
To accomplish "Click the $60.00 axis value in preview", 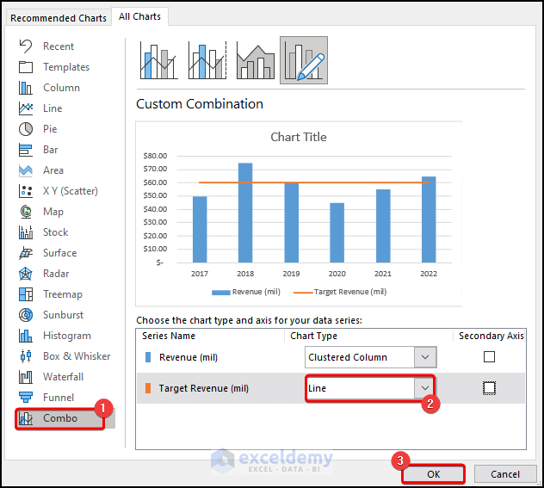I will 155,182.
